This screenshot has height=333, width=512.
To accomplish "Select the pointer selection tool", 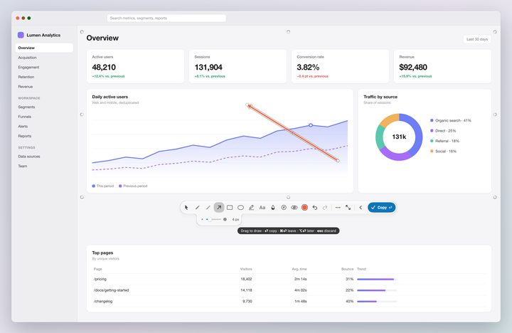I will [186, 208].
